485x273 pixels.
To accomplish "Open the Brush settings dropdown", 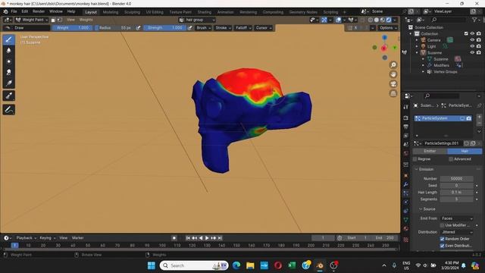I will click(x=203, y=28).
